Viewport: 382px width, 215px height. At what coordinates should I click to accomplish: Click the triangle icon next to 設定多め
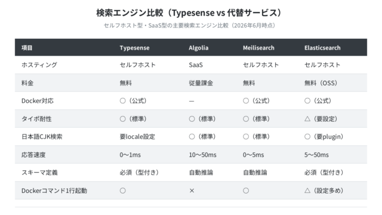[307, 191]
